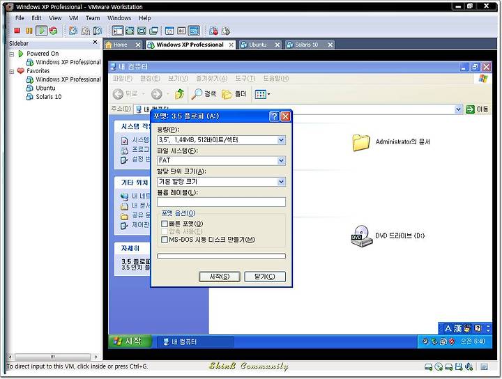502x379 pixels.
Task: Click the Up folder icon in My Computer
Action: pos(179,94)
